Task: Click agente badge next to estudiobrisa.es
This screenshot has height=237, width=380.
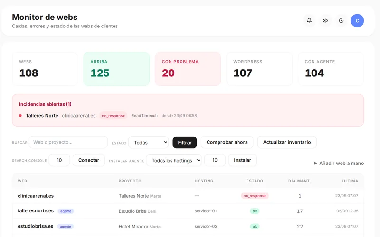Action: click(x=66, y=227)
